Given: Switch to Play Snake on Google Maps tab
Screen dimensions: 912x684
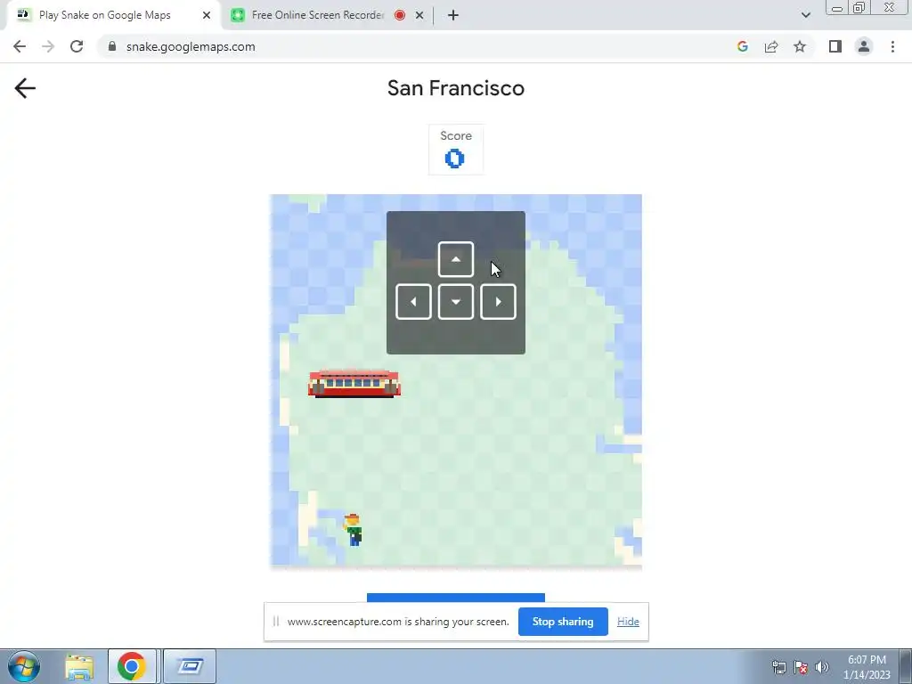Looking at the screenshot, I should coord(105,15).
